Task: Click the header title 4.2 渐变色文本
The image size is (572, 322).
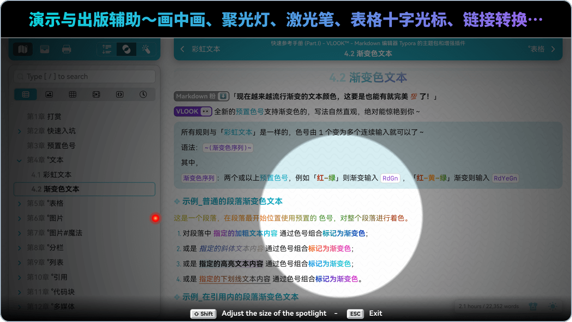Action: pyautogui.click(x=368, y=54)
